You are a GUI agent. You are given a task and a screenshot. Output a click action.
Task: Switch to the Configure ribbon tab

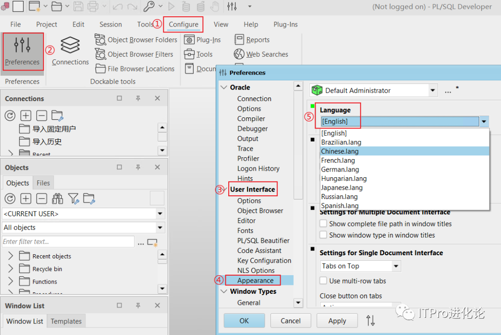point(183,24)
